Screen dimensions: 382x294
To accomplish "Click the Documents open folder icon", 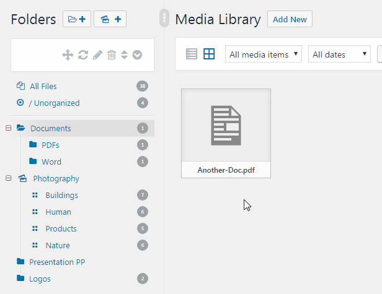I will point(21,128).
